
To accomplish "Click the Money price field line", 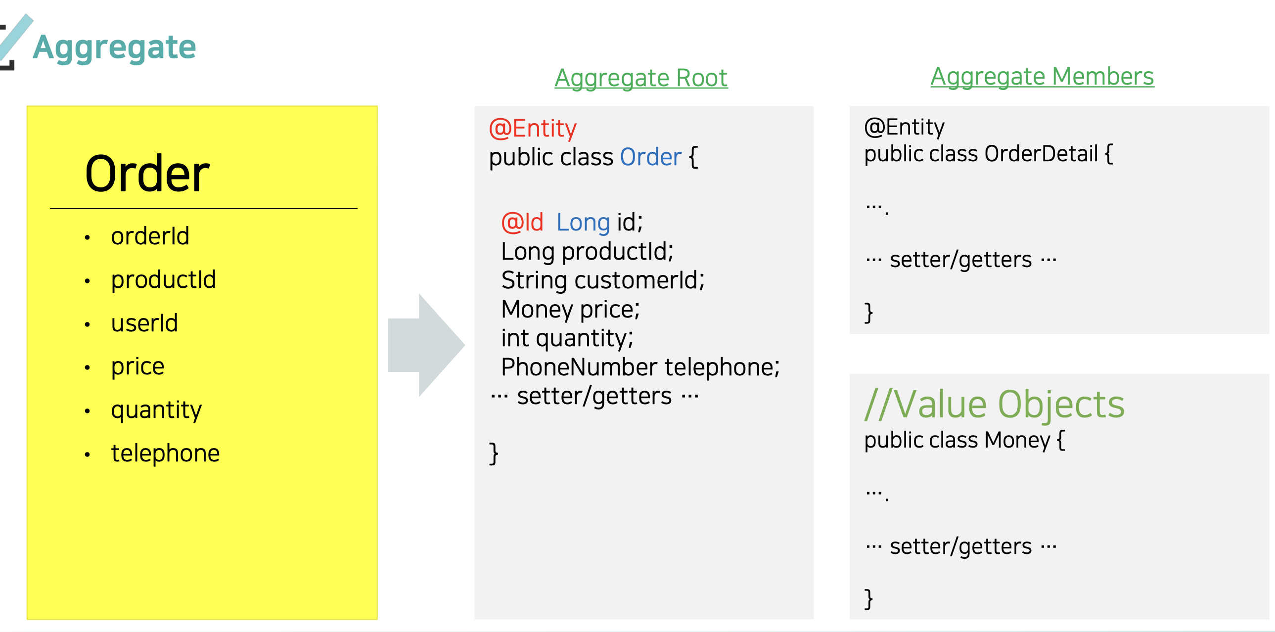I will (570, 309).
